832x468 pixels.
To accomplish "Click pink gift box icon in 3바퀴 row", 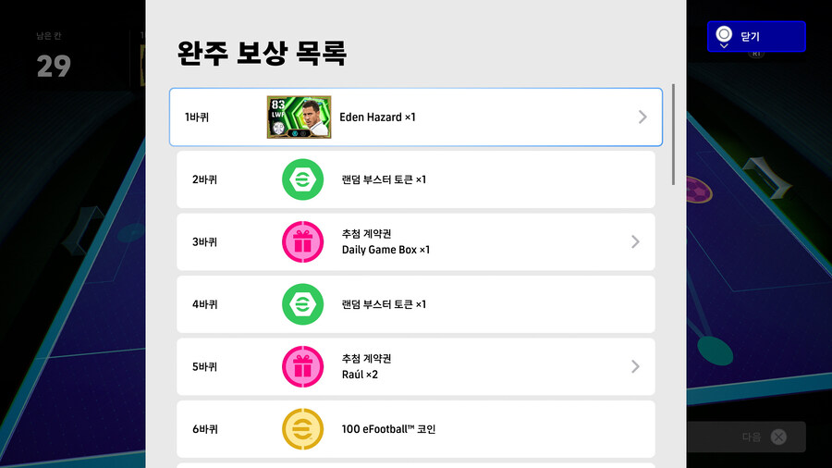I will 302,242.
